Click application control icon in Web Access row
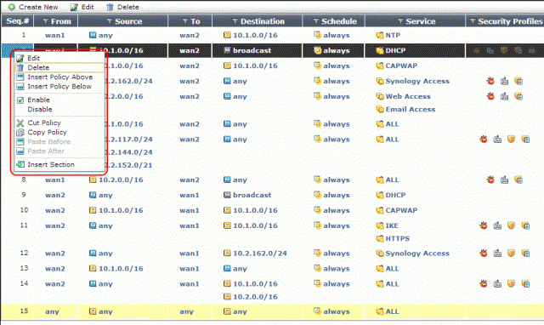The height and width of the screenshot is (325, 544). coord(518,96)
